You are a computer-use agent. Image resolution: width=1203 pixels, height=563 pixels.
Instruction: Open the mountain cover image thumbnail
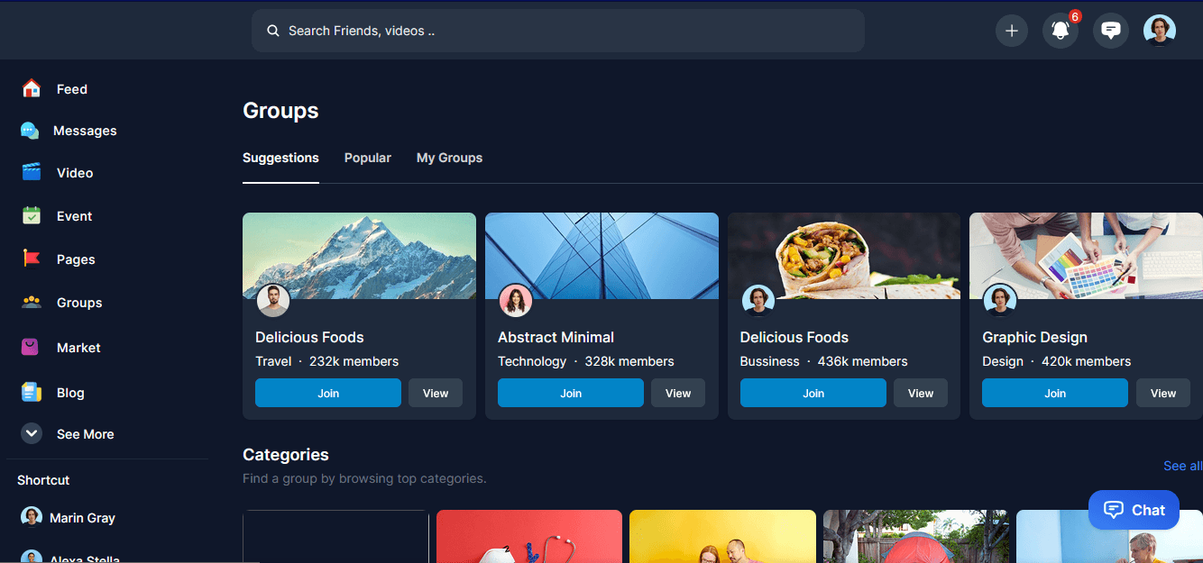click(x=359, y=256)
